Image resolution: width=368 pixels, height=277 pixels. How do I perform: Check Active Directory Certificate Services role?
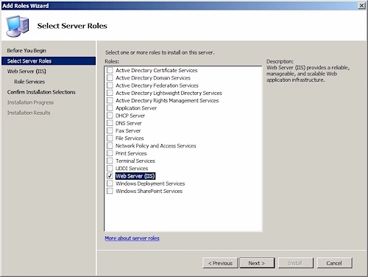110,70
